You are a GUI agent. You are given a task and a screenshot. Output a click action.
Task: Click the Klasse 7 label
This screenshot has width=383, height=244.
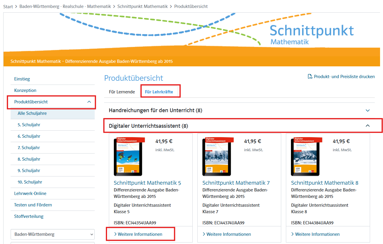pyautogui.click(x=210, y=212)
